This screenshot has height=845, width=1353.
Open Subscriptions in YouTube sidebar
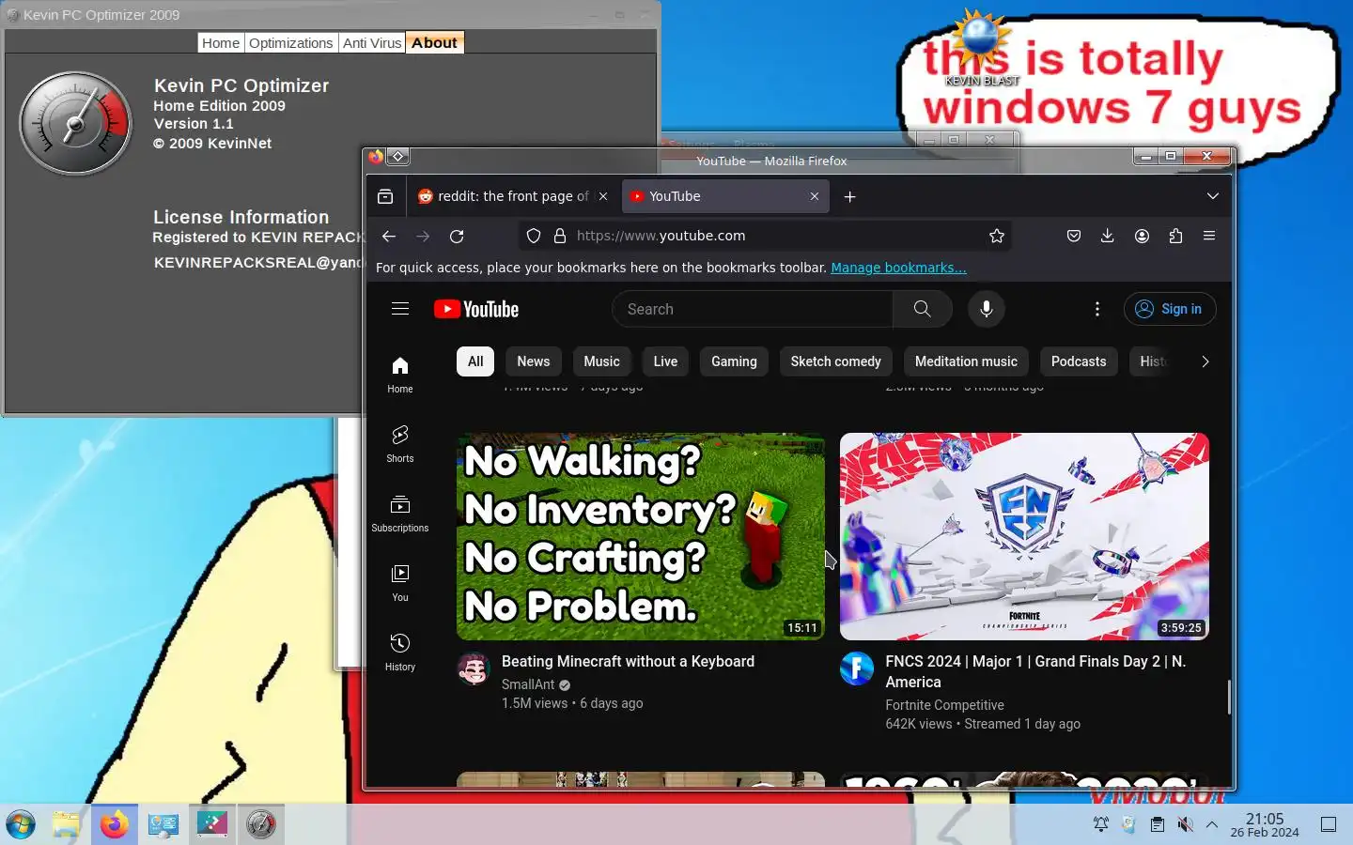tap(400, 514)
